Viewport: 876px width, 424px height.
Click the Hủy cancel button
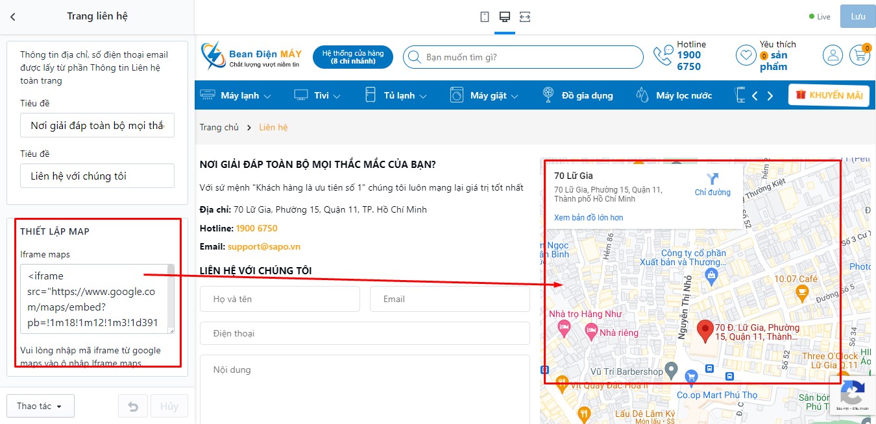tap(169, 406)
